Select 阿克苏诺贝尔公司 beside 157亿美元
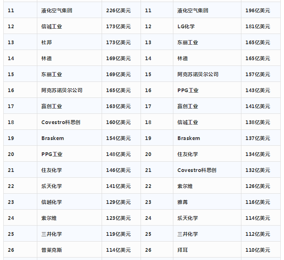Screen dimensions: 284x260 click(x=198, y=75)
